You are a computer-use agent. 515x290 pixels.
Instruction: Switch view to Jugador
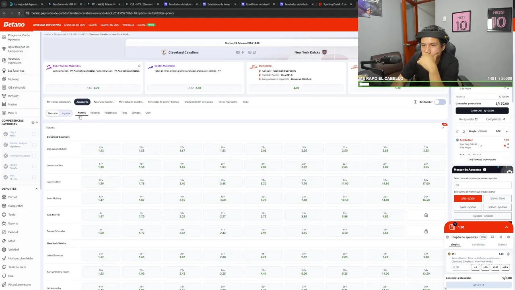click(x=66, y=113)
